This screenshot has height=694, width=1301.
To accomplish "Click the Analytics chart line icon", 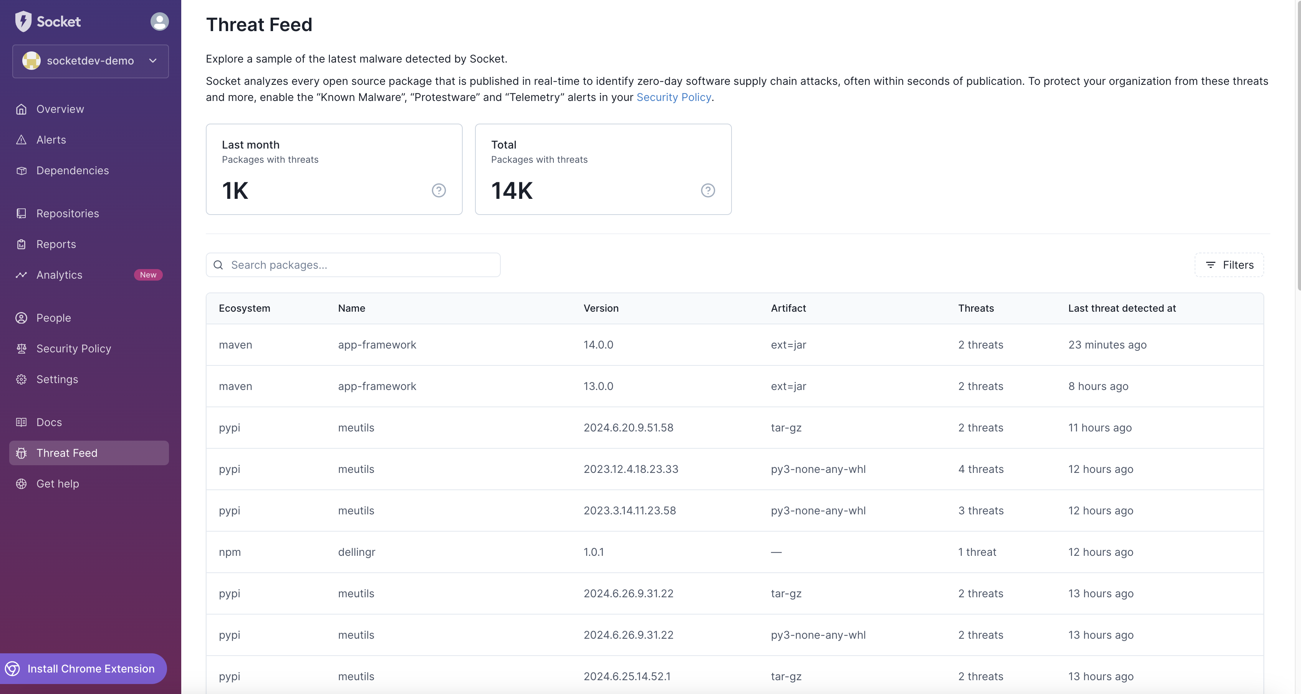I will (21, 275).
